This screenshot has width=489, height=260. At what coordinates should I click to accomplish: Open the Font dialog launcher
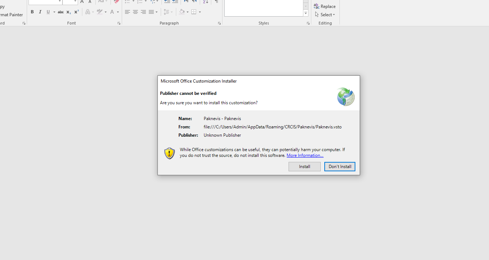click(119, 23)
